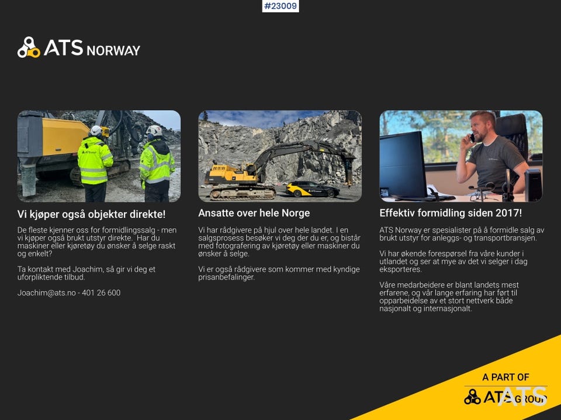This screenshot has height=420, width=561.
Task: Open the quarry excavator photo
Action: (280, 156)
